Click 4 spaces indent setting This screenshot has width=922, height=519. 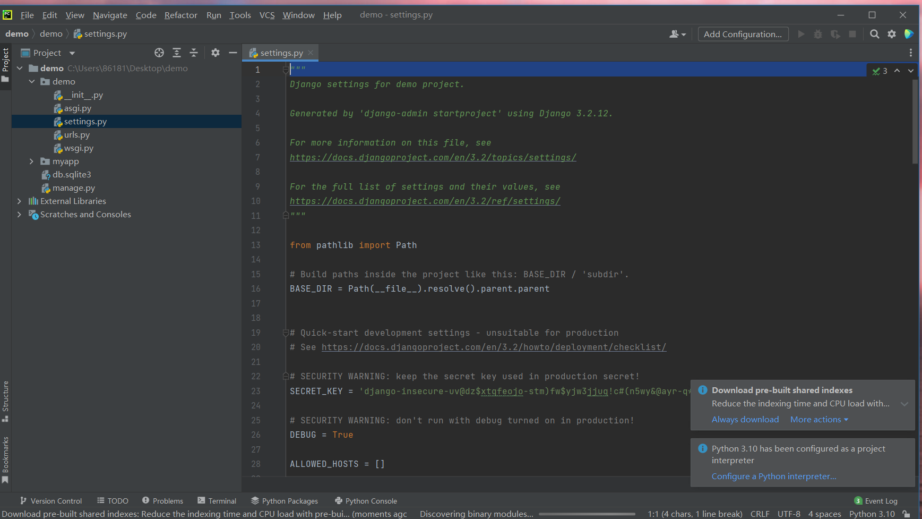point(824,514)
